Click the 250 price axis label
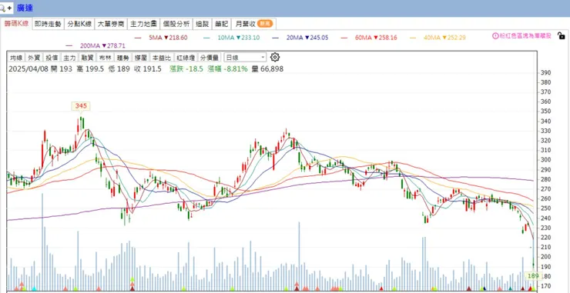The width and height of the screenshot is (570, 293). 545,208
